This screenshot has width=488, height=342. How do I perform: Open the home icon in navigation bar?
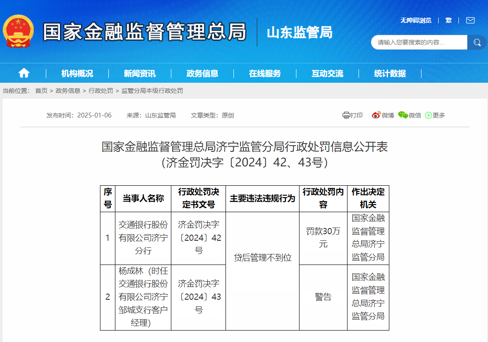coord(24,74)
